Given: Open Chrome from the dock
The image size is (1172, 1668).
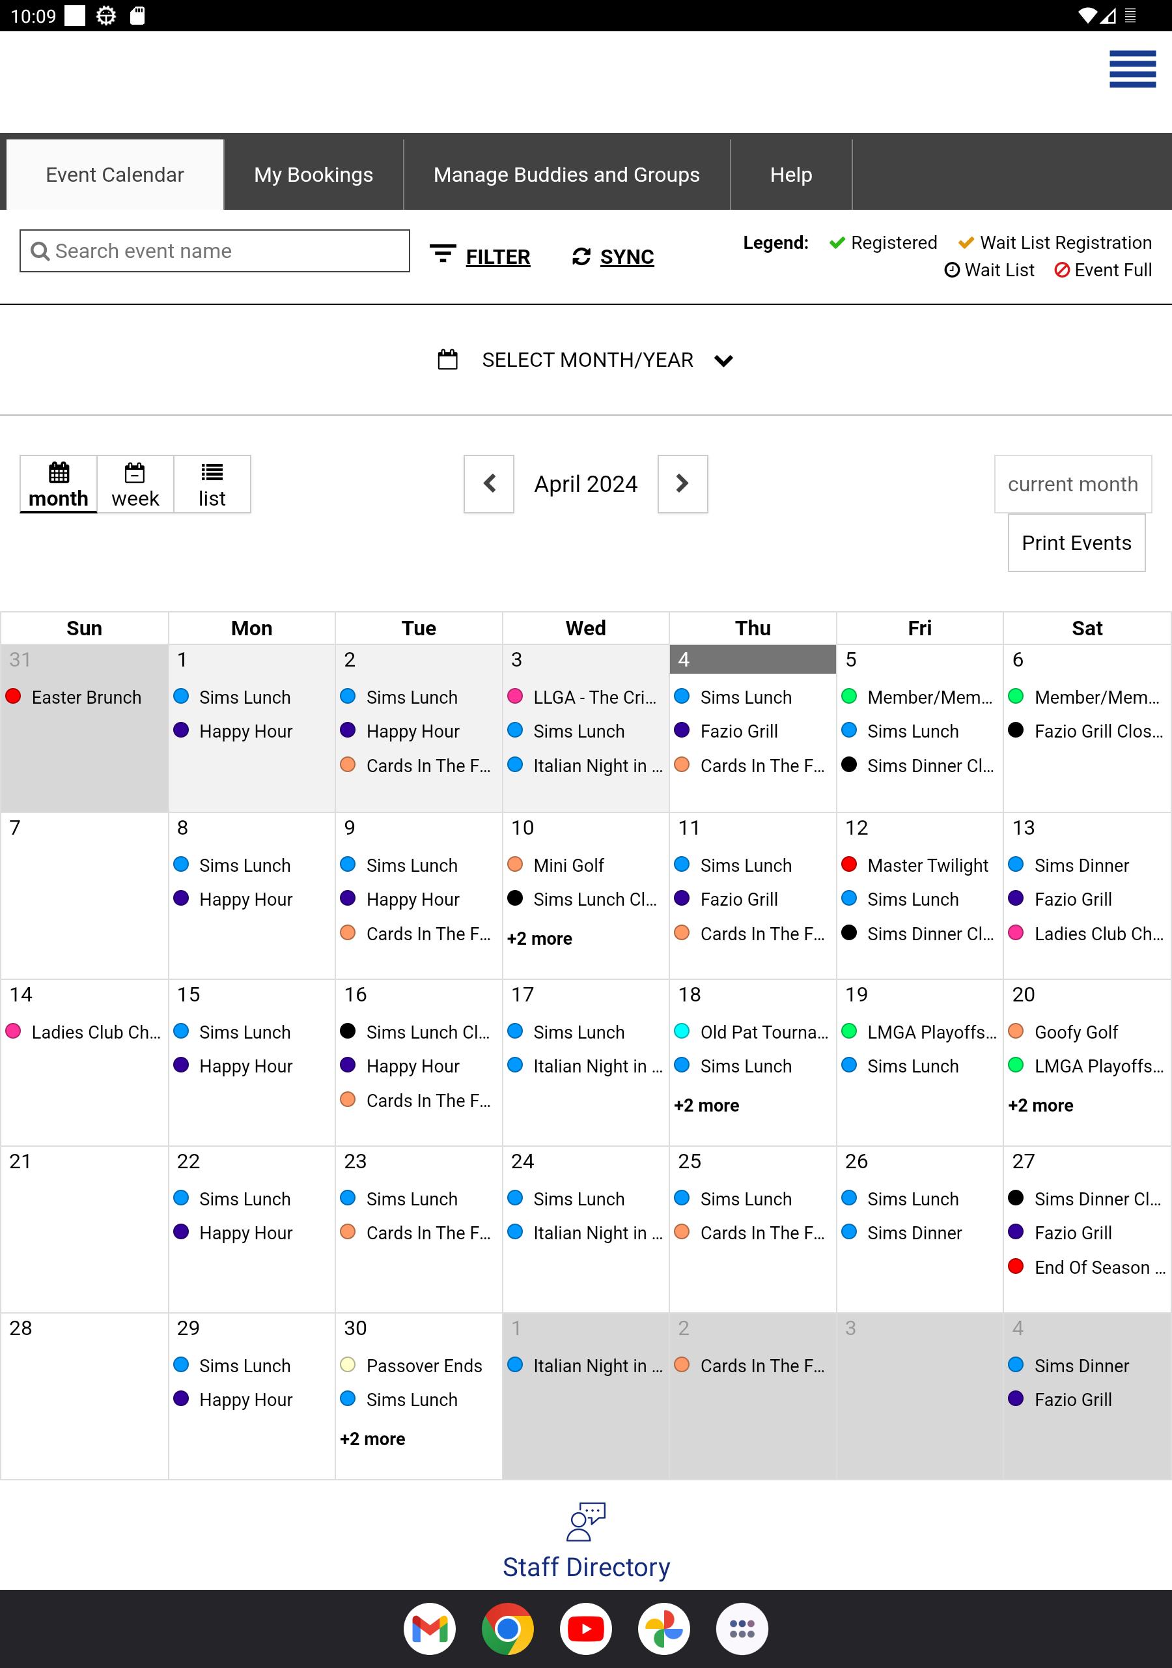Looking at the screenshot, I should 508,1629.
